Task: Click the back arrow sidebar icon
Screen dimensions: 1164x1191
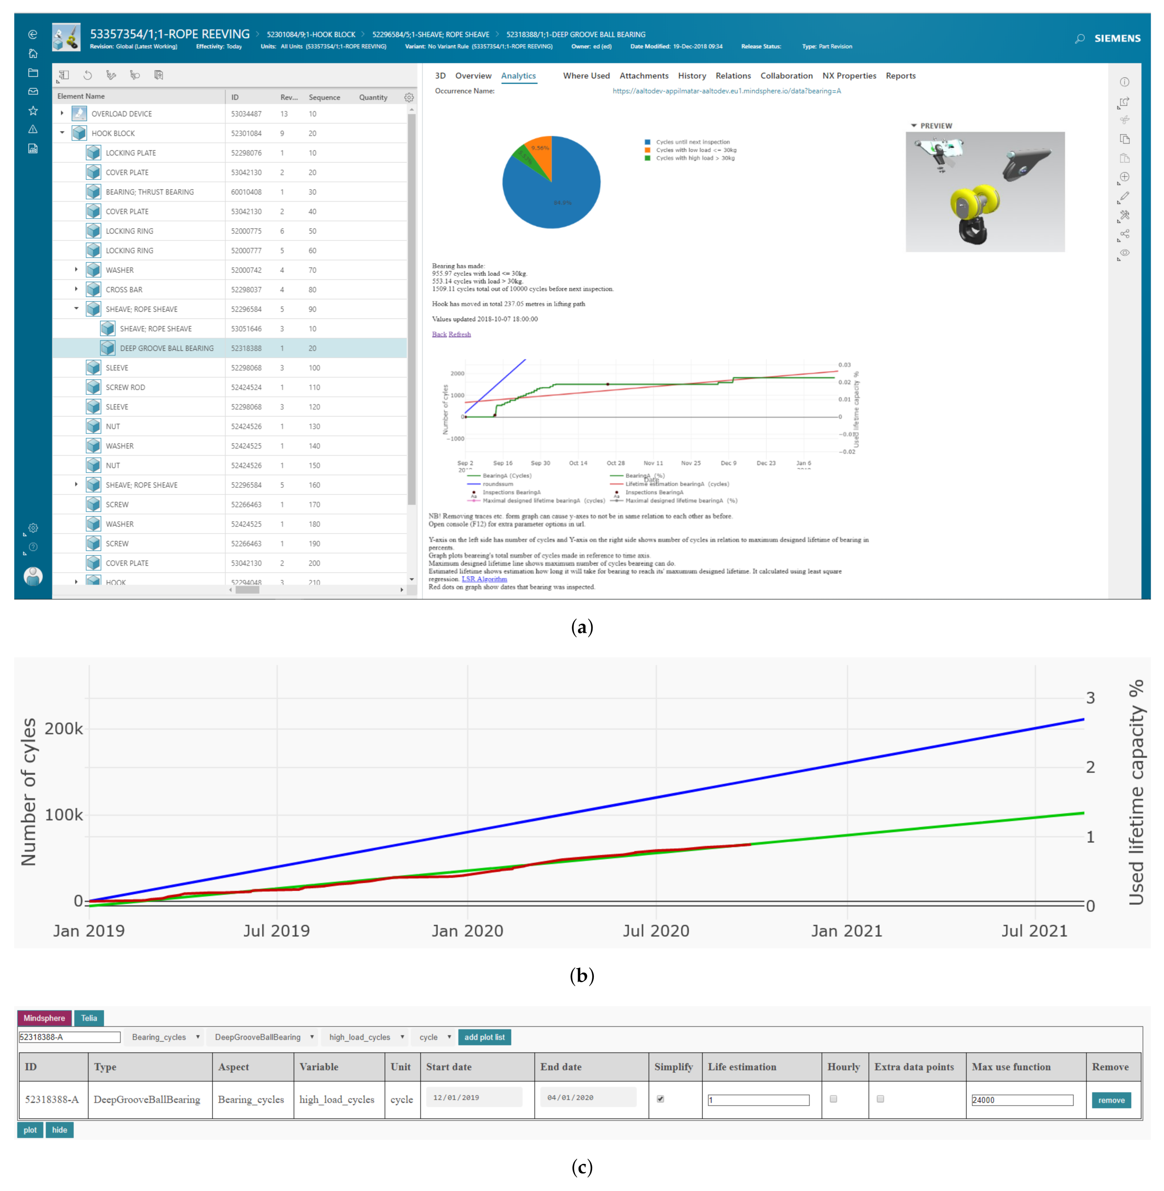Action: (x=33, y=34)
